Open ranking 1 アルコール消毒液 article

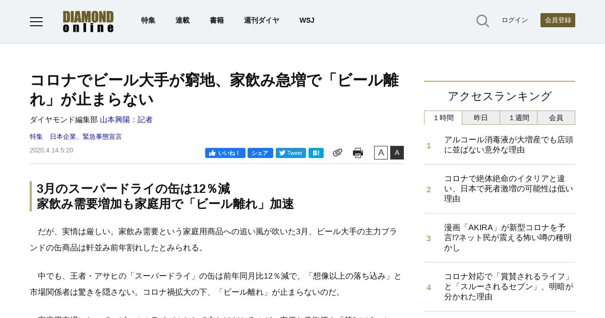coord(508,145)
